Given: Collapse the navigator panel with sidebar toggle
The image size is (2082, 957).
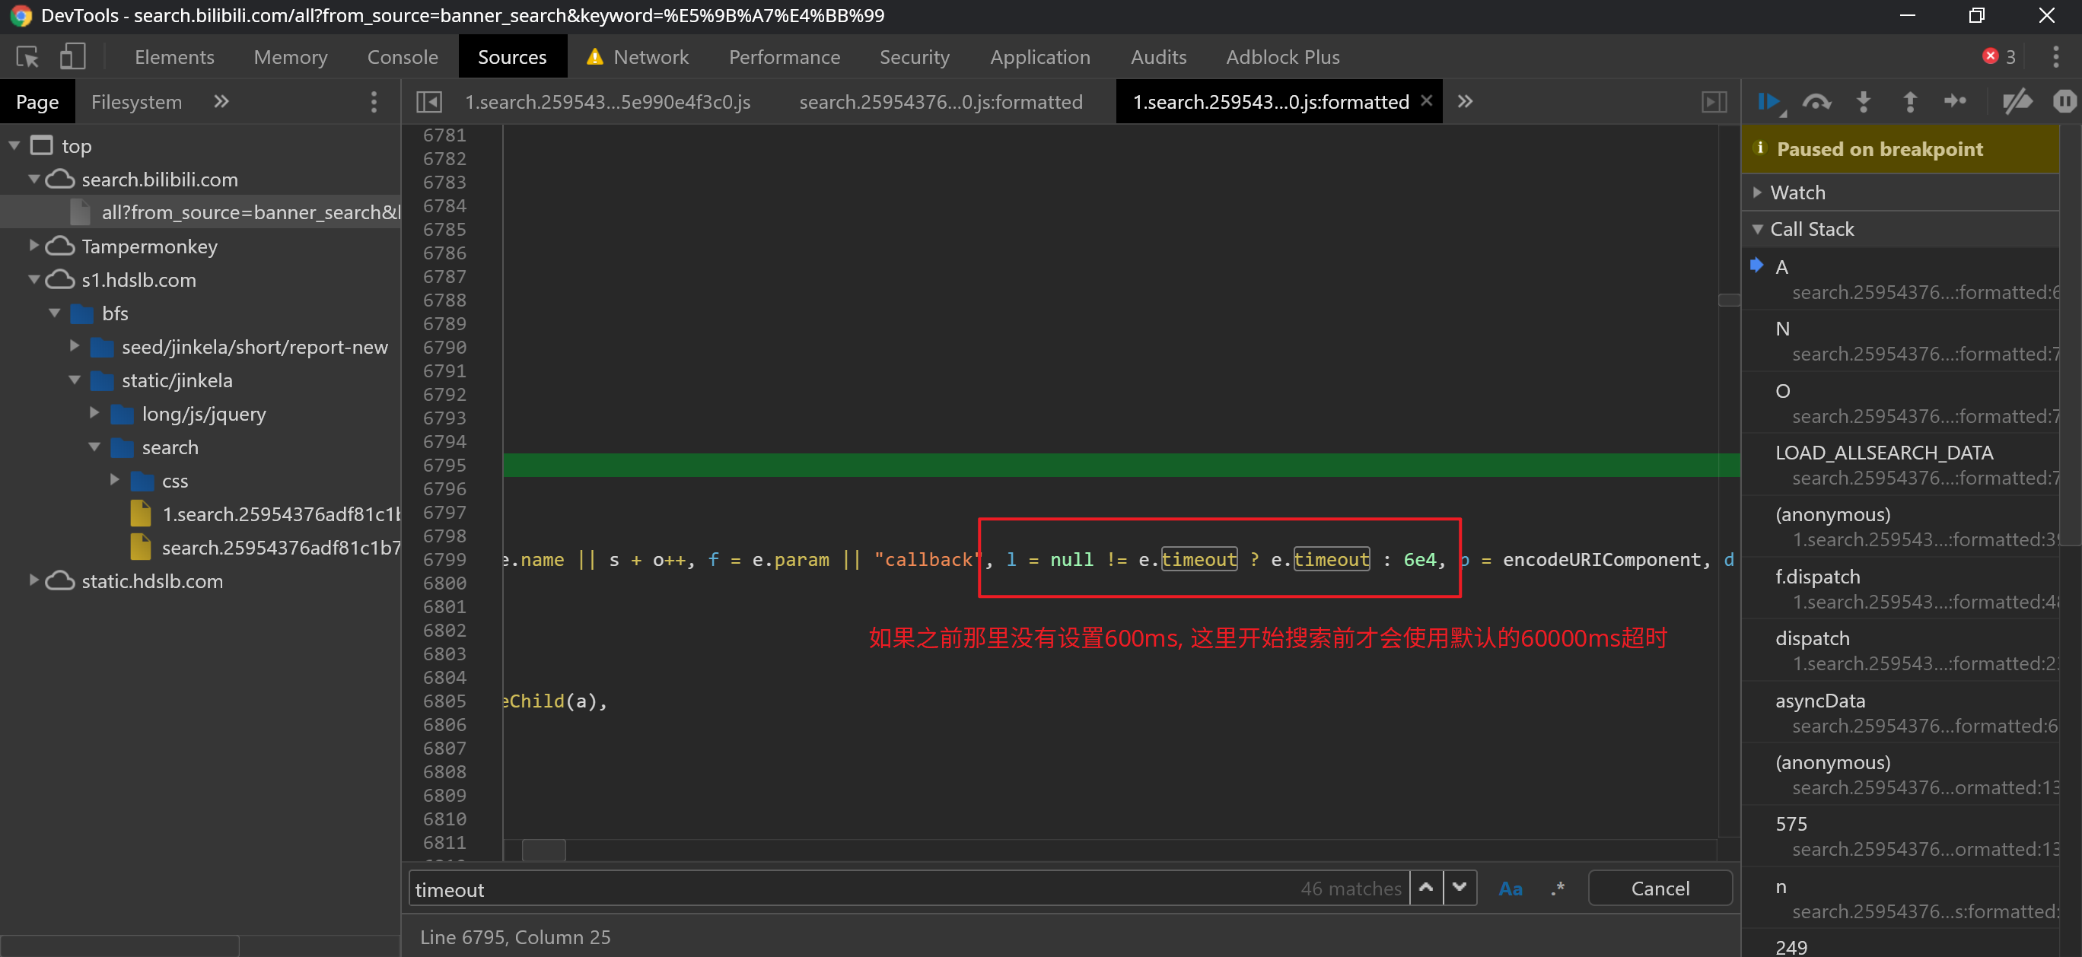Looking at the screenshot, I should (429, 101).
